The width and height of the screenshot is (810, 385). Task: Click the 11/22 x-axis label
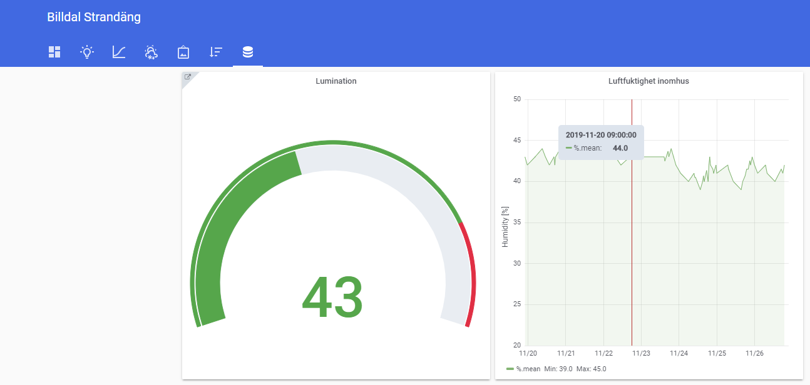pyautogui.click(x=603, y=353)
